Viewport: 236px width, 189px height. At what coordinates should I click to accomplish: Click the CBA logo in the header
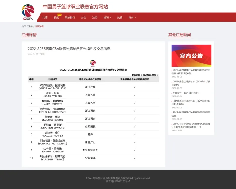pos(28,12)
